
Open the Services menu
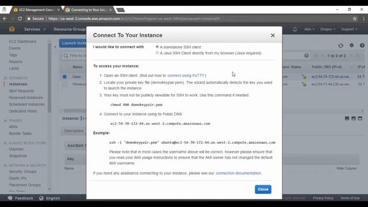(x=34, y=29)
